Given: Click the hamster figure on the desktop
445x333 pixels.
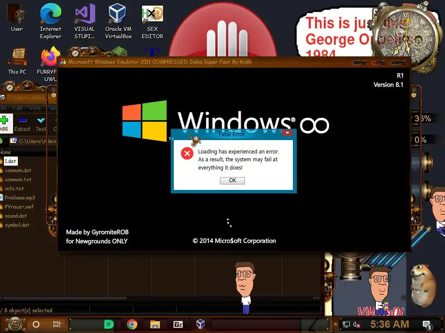Looking at the screenshot, I should click(x=423, y=285).
